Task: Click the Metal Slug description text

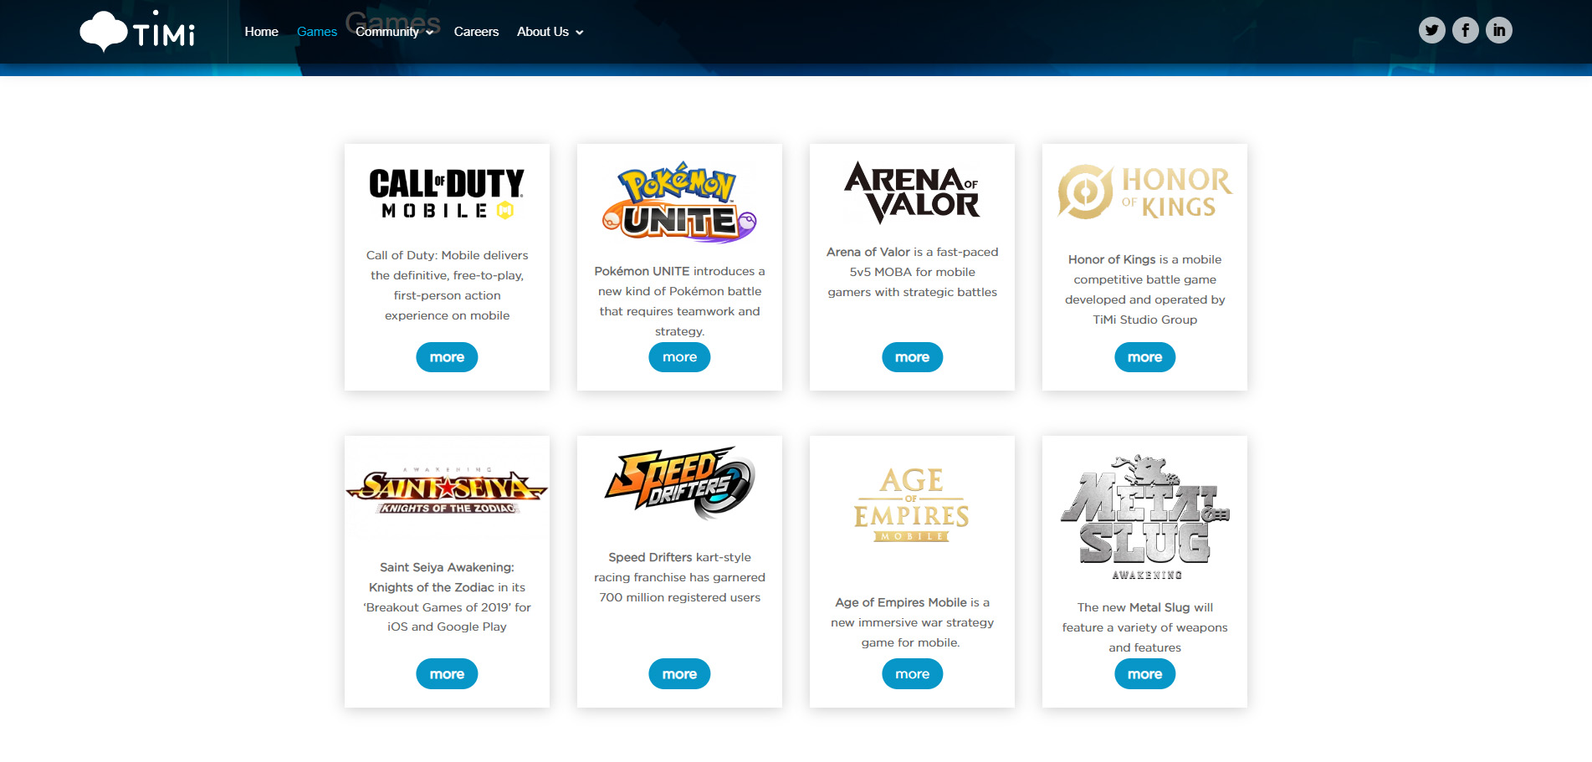Action: (x=1144, y=627)
